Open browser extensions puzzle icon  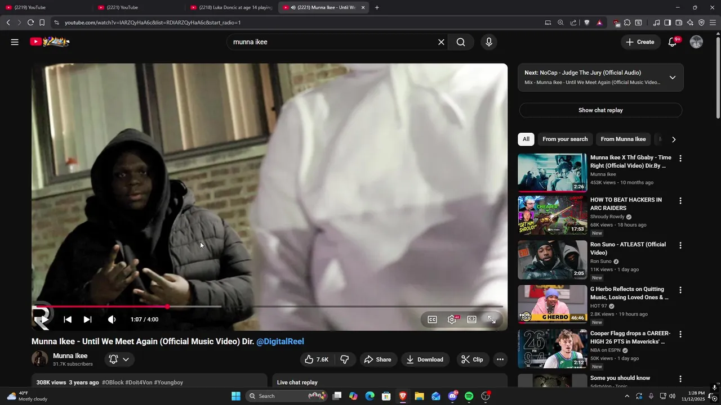[x=627, y=22]
